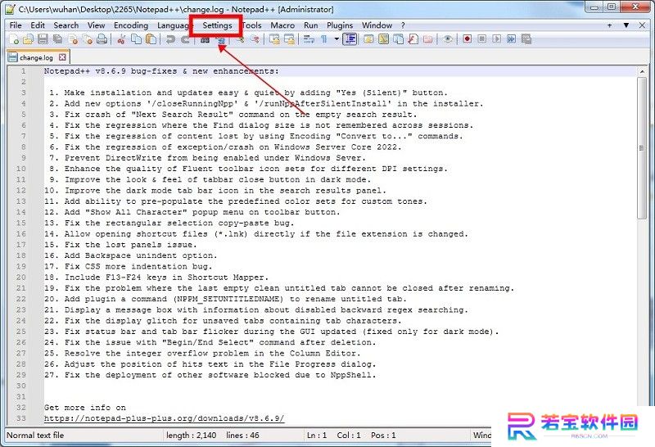
Task: Expand the Show All Characters dropdown arrow
Action: pyautogui.click(x=337, y=39)
